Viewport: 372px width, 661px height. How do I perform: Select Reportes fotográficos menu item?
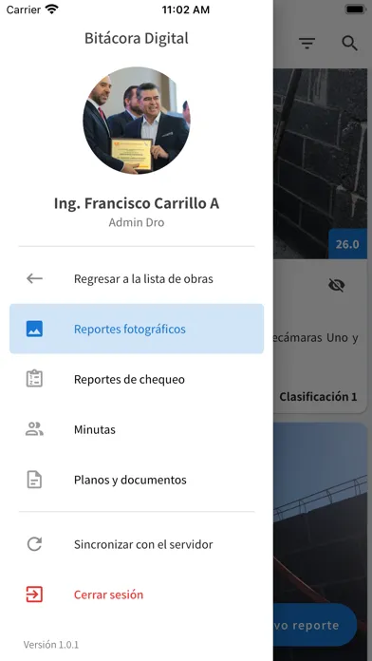(137, 329)
